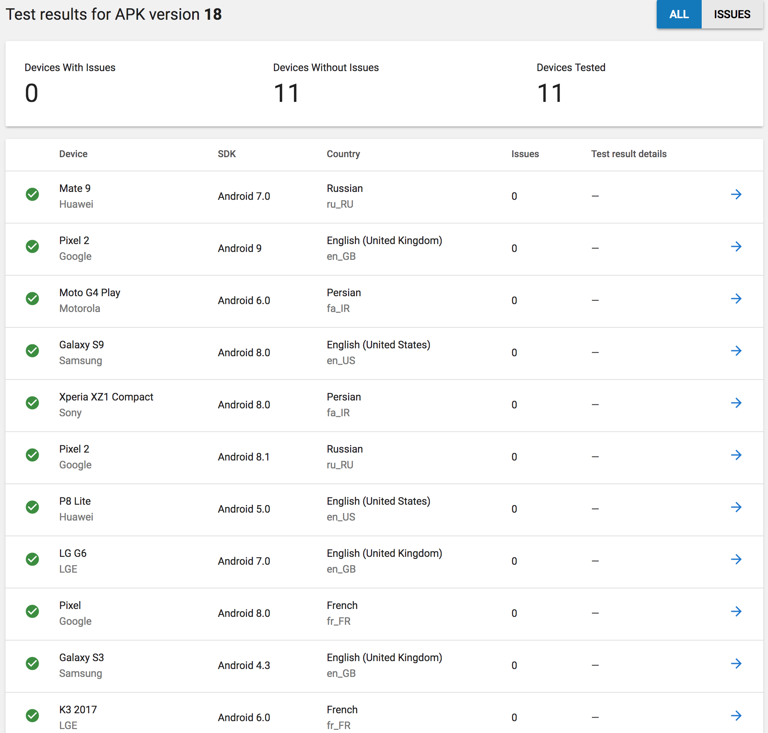The height and width of the screenshot is (733, 768).
Task: Click the Xperia XZ1 Compact device name
Action: click(x=106, y=397)
